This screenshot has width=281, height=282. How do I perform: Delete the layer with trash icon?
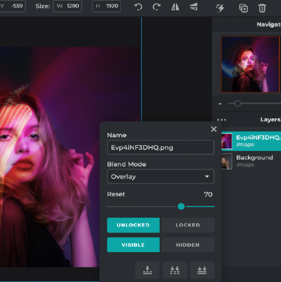(262, 8)
